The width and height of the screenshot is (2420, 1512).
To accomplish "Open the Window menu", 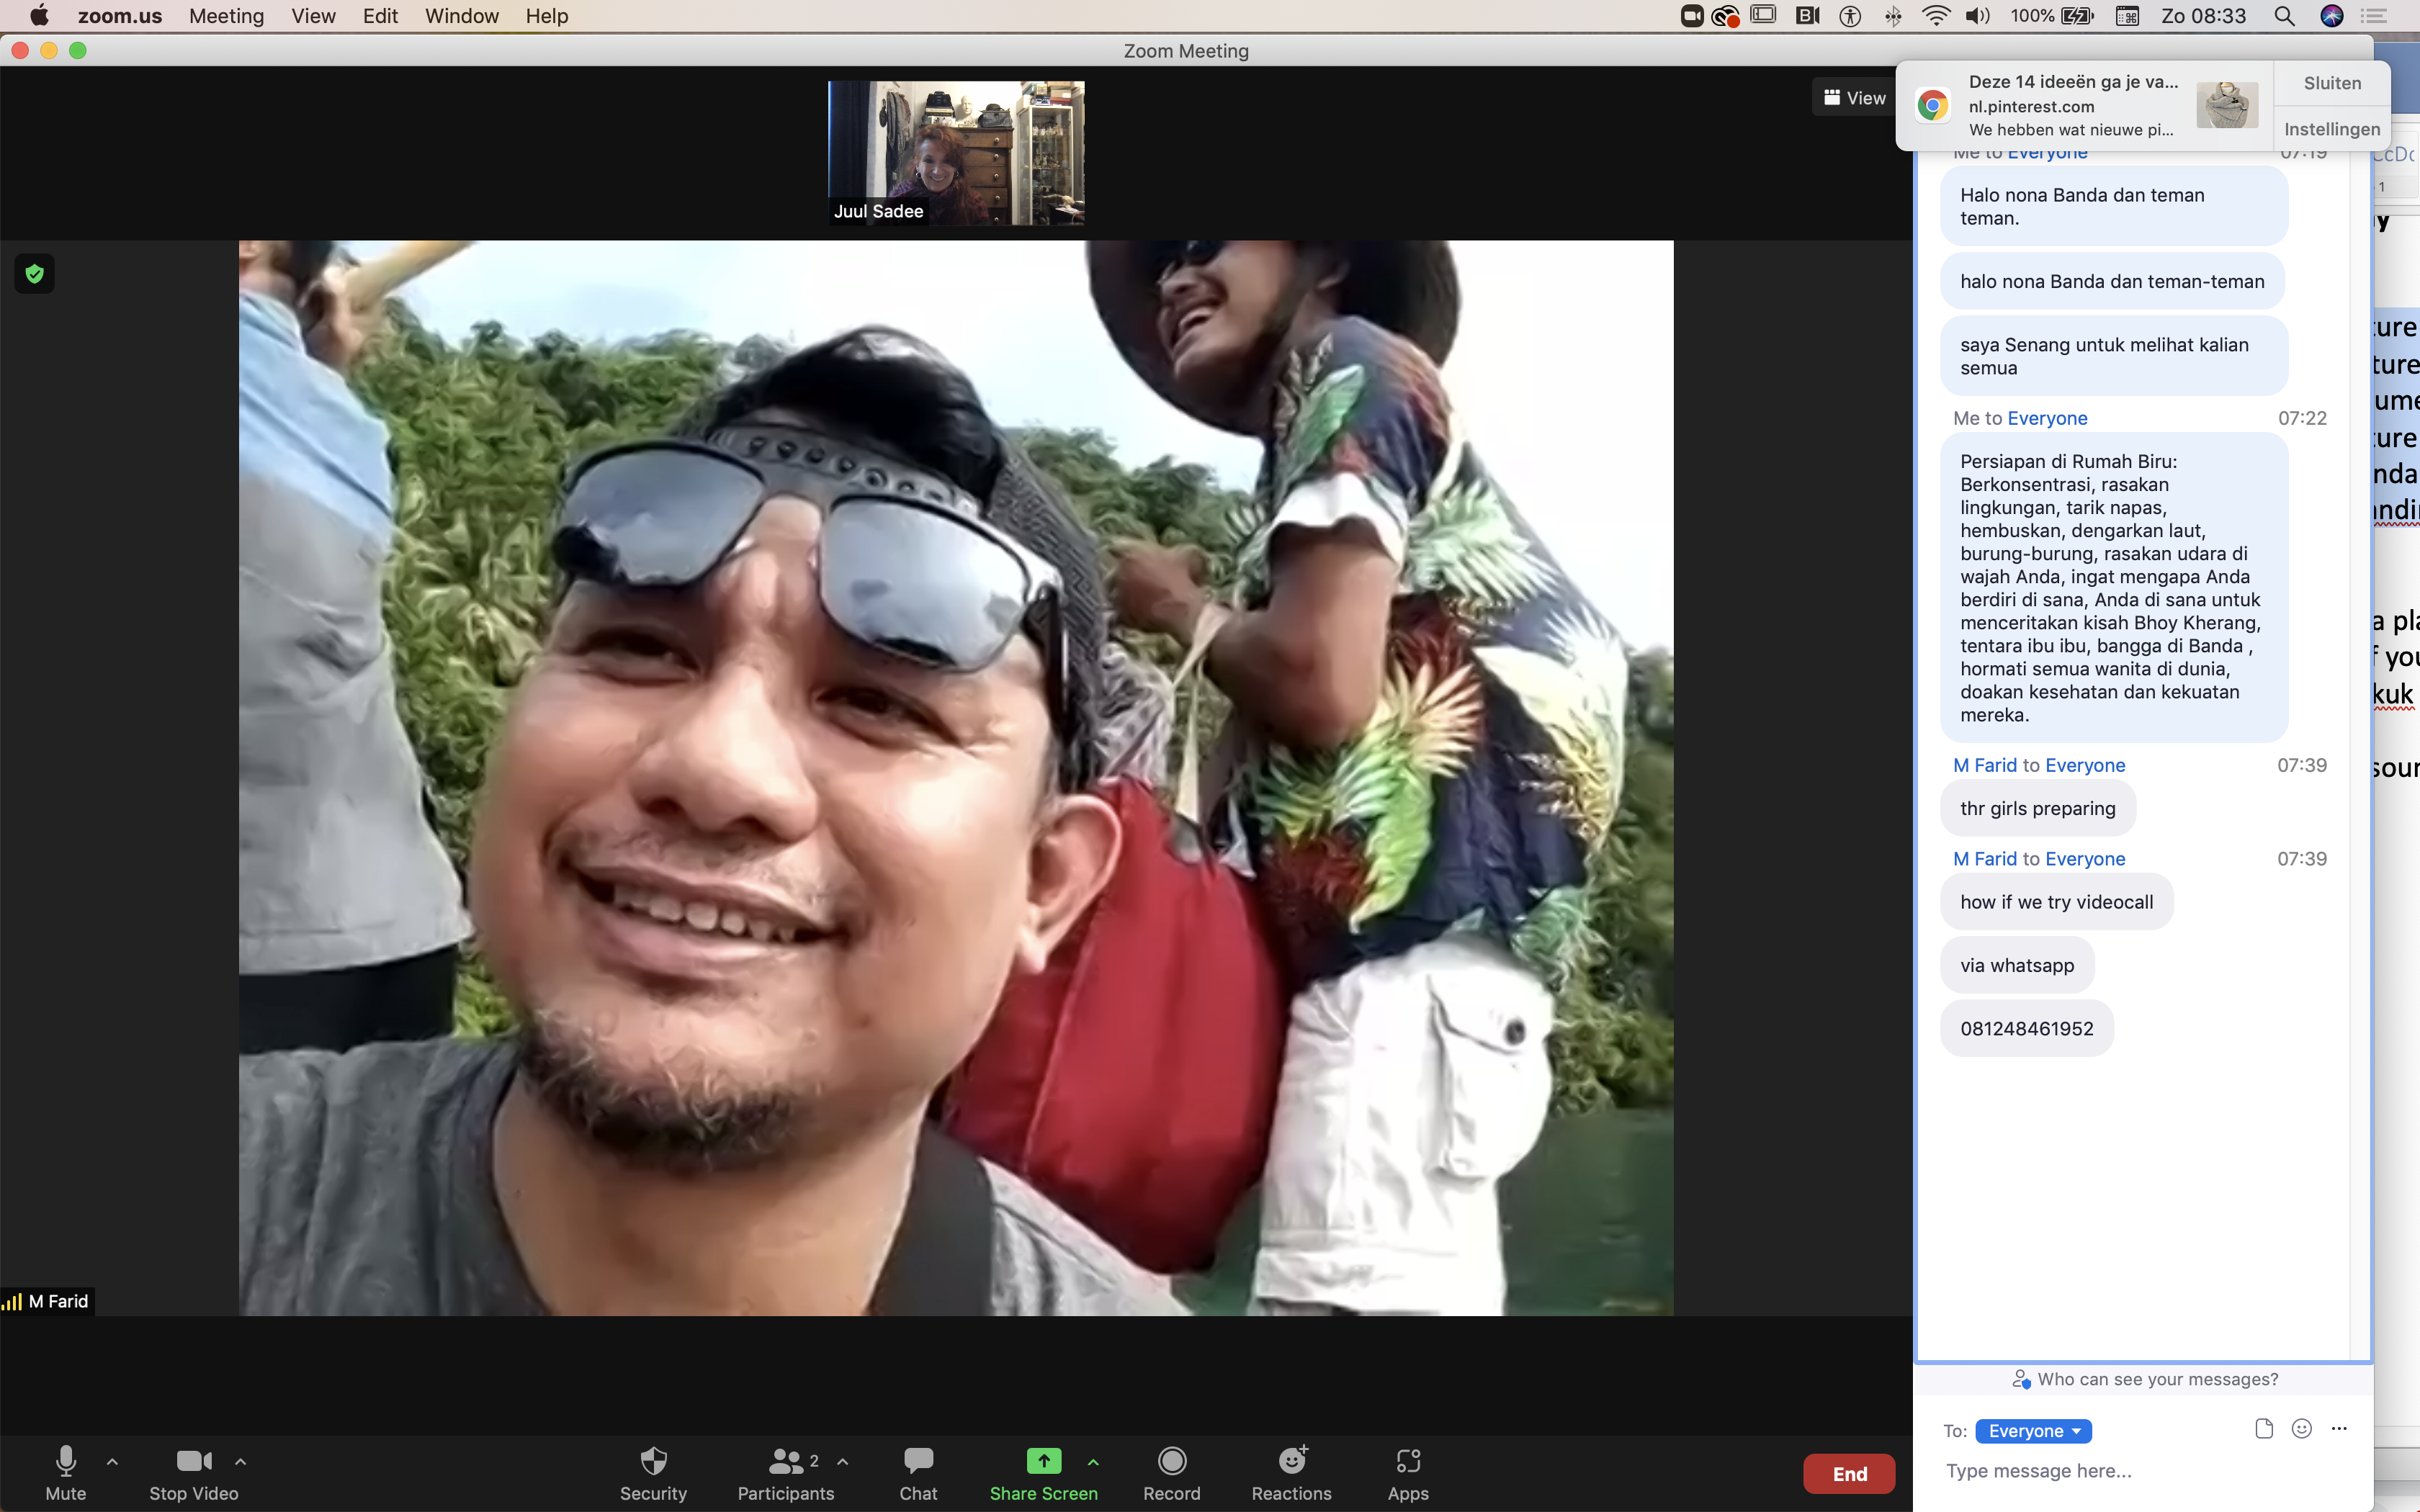I will (x=461, y=16).
